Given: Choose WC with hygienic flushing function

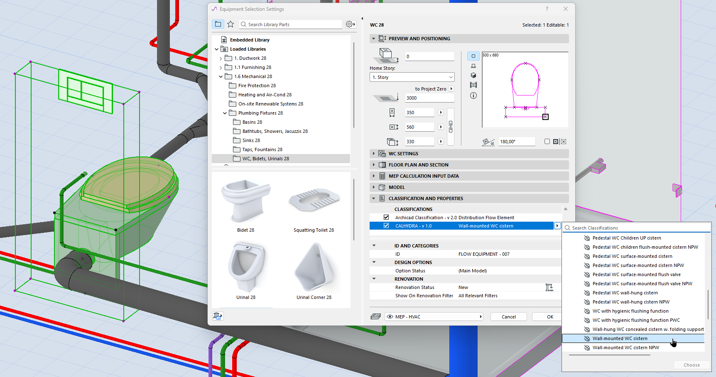Looking at the screenshot, I should [630, 311].
